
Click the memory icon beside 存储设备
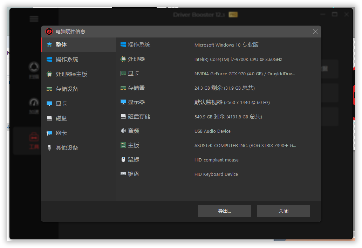[49, 89]
